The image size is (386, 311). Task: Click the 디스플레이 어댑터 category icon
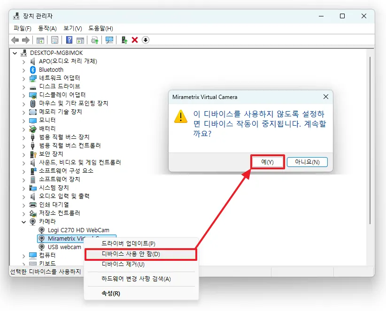point(33,95)
